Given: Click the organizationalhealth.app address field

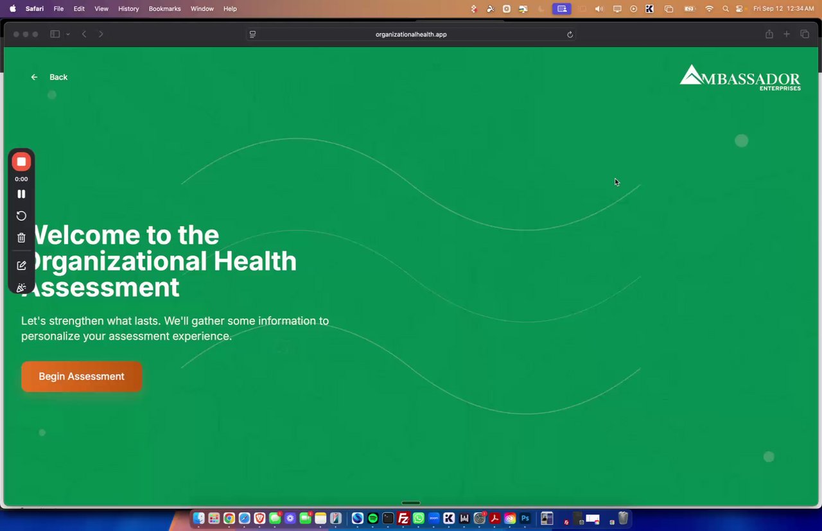Looking at the screenshot, I should coord(411,35).
